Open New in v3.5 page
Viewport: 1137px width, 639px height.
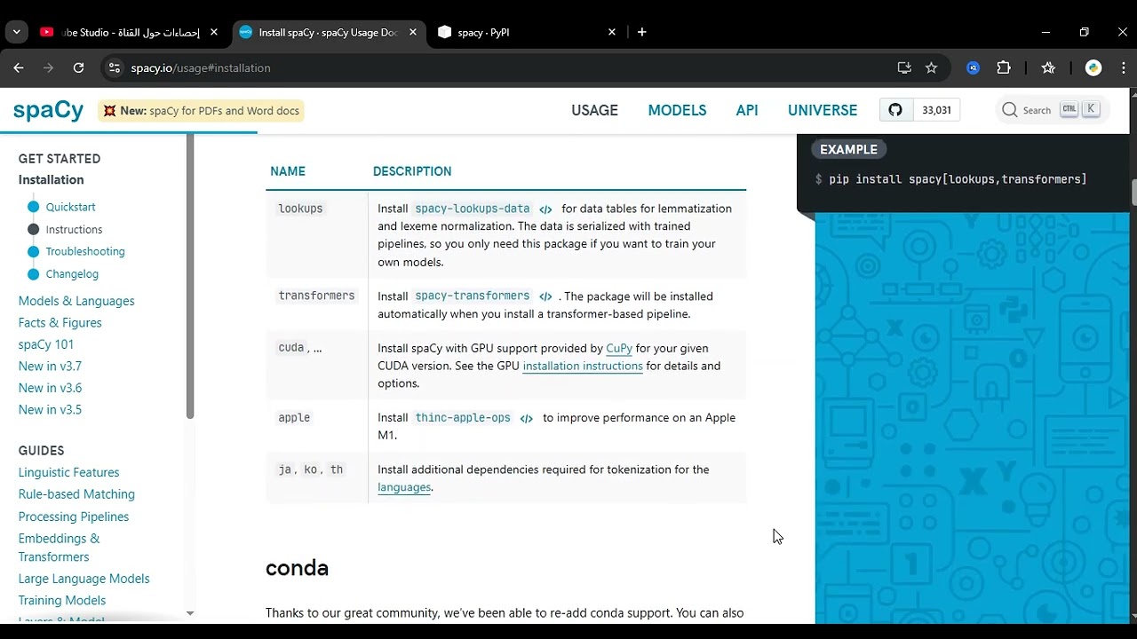[x=50, y=410]
